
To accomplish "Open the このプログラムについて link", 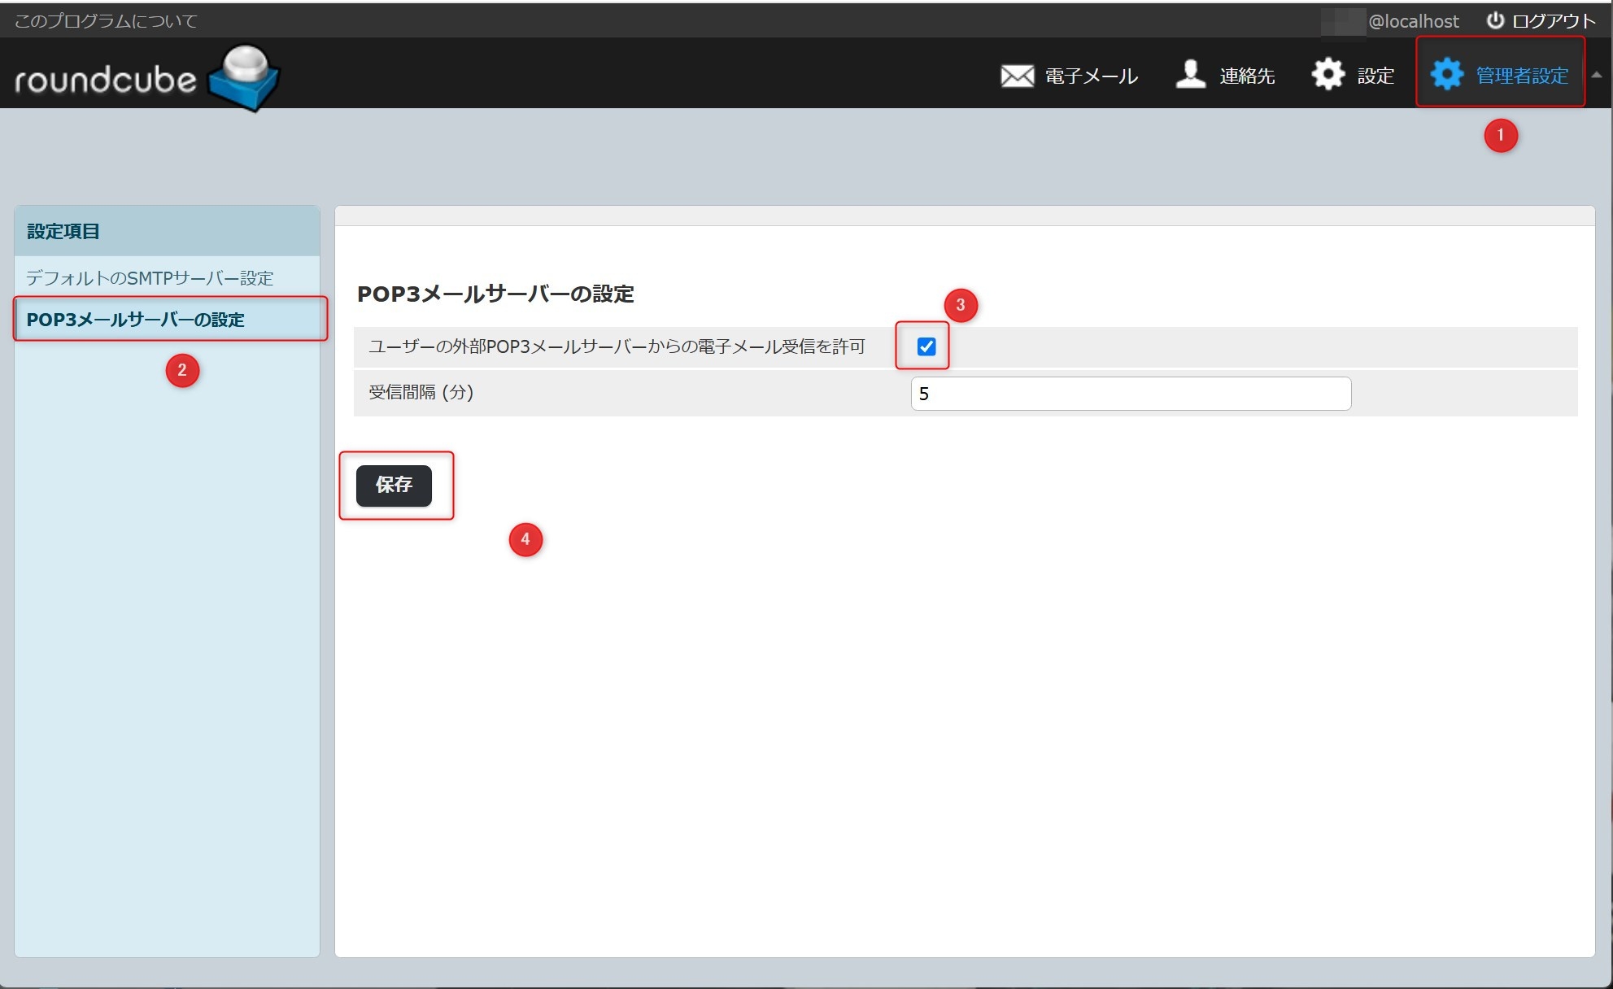I will tap(106, 21).
